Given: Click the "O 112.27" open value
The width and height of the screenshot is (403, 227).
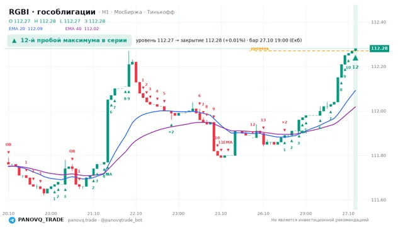Looking at the screenshot, I should (x=20, y=21).
